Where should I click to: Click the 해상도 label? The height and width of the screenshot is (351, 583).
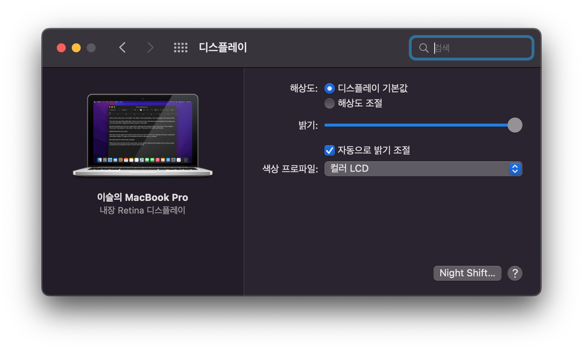coord(303,88)
